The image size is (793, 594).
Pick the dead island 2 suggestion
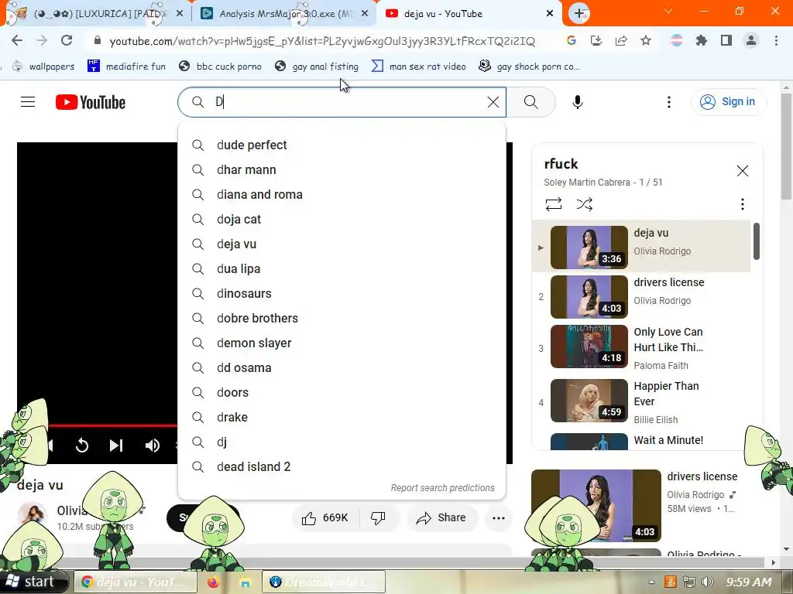click(342, 466)
